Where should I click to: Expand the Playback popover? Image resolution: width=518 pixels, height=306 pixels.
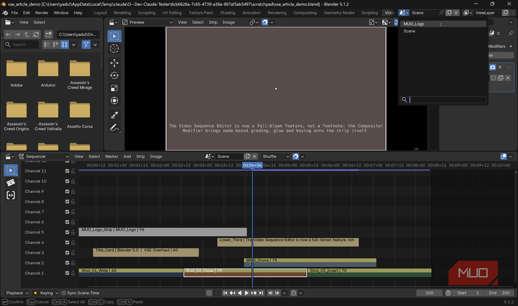(x=17, y=293)
